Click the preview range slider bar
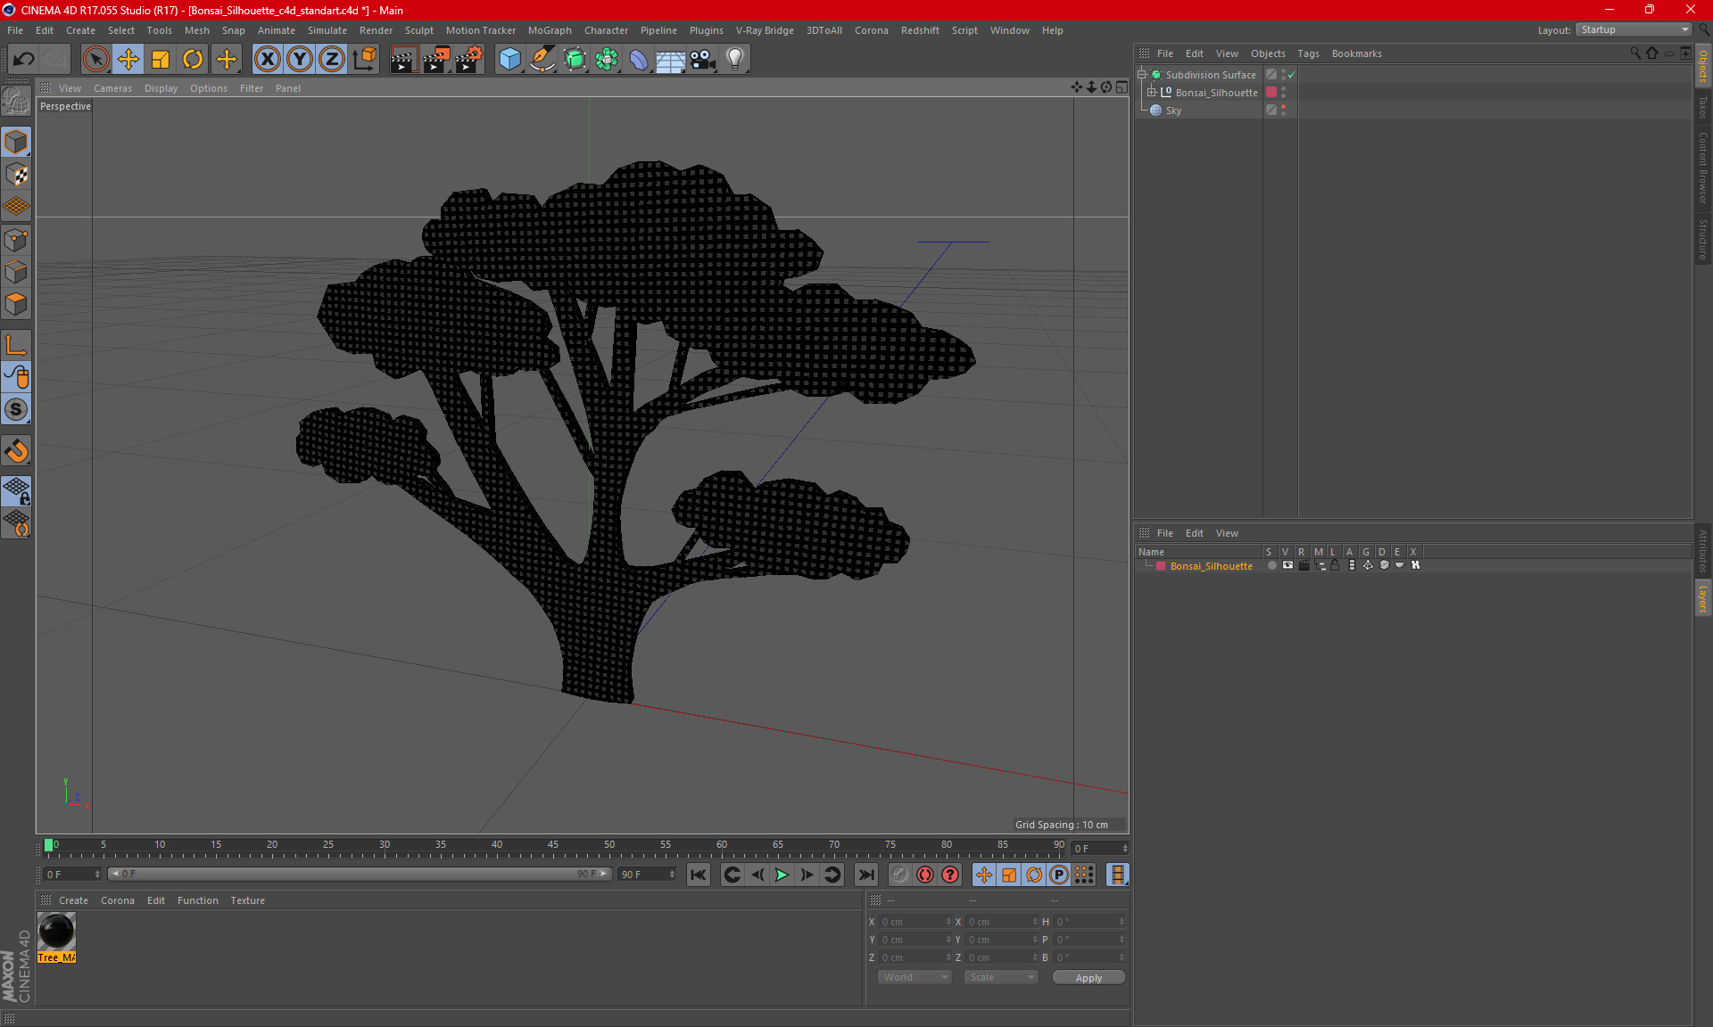1713x1027 pixels. (360, 874)
